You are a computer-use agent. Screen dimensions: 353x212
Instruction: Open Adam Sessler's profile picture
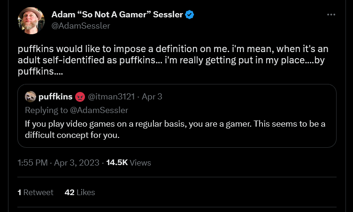(31, 21)
